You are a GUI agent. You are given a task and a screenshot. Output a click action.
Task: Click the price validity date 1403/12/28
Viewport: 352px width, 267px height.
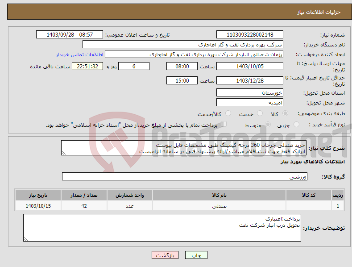click(250, 80)
